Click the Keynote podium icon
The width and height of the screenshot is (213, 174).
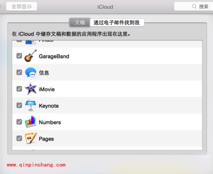(31, 105)
